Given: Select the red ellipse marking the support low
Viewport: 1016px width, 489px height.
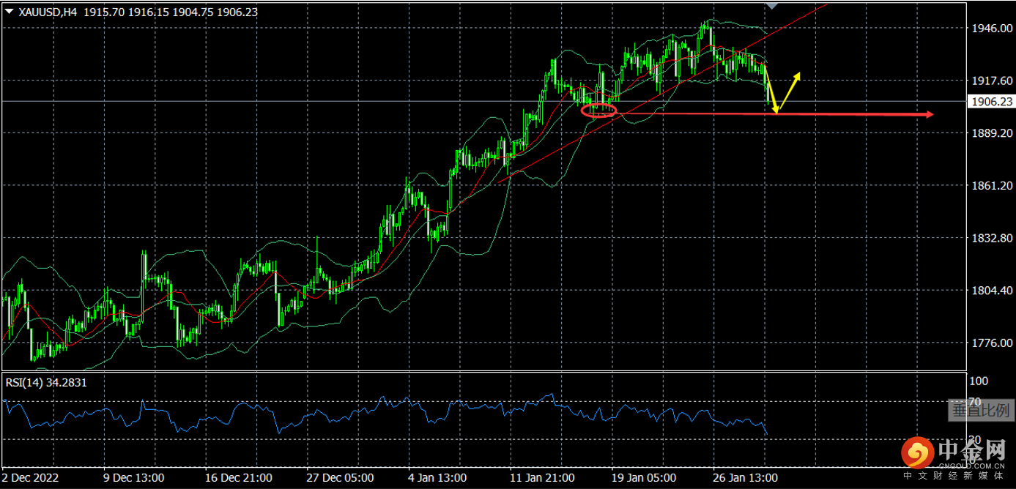Looking at the screenshot, I should click(599, 111).
